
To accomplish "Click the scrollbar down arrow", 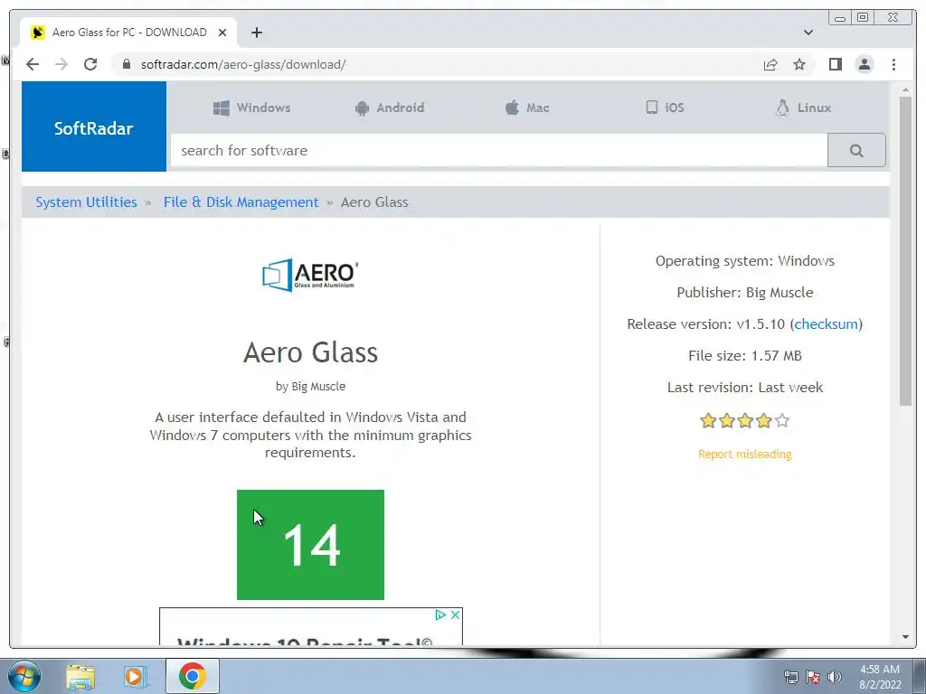I will coord(905,637).
